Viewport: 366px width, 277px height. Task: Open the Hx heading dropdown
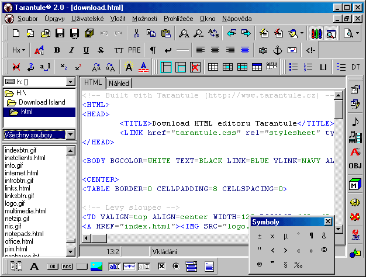click(19, 50)
